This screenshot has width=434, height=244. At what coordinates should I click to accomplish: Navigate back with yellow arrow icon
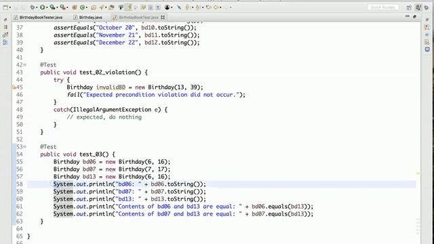tap(216, 7)
